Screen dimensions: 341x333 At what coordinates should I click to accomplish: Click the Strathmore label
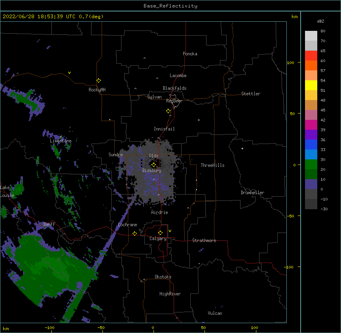click(x=204, y=240)
